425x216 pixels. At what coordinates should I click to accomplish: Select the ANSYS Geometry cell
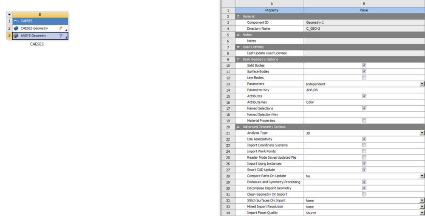pos(40,36)
